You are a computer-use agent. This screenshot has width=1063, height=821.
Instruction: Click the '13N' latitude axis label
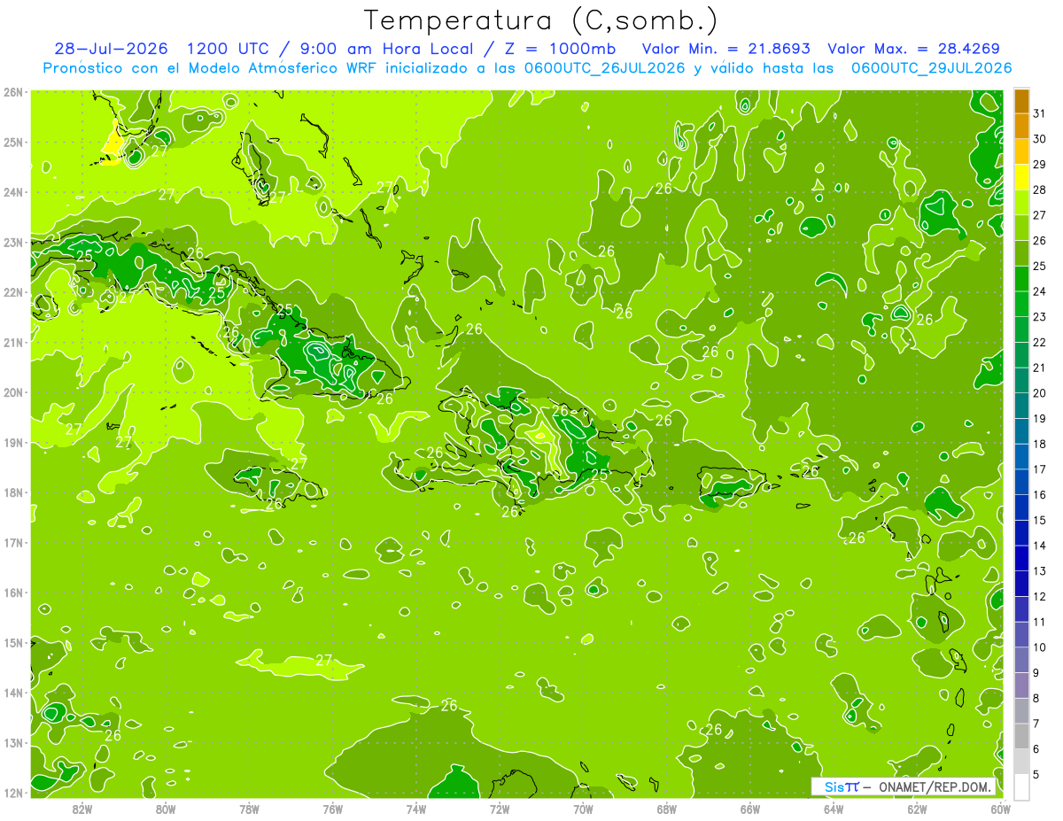(x=14, y=742)
